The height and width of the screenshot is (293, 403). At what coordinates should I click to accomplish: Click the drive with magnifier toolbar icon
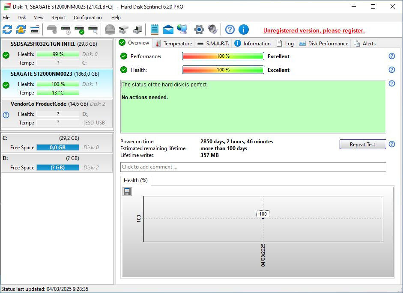point(93,30)
